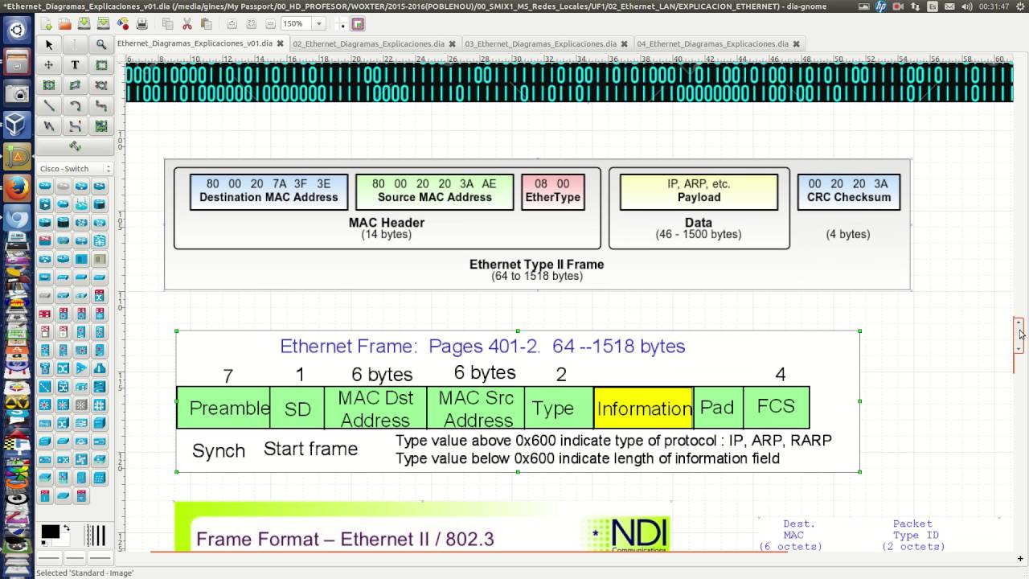Toggle object snapping in the toolbar
Screen dimensions: 1029x579
(358, 24)
